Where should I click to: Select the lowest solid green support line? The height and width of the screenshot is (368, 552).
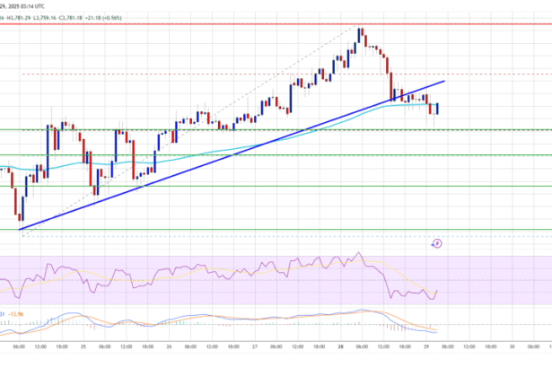269,187
